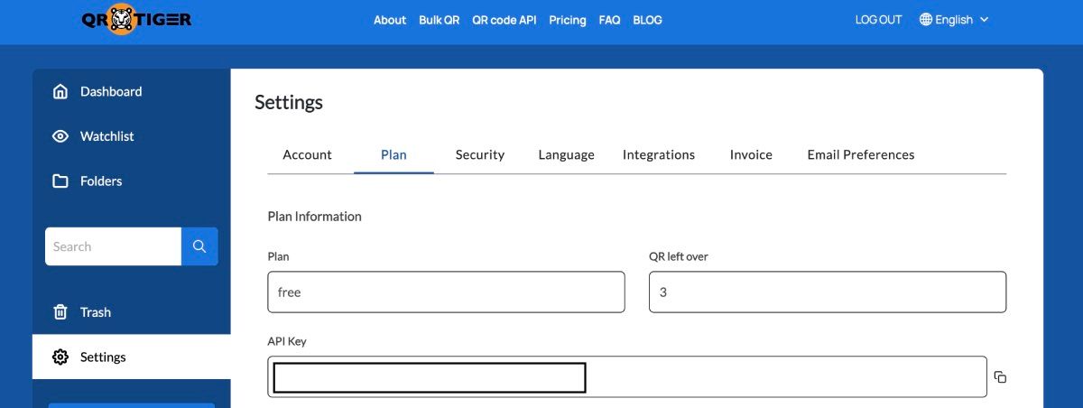
Task: Click the QR Tiger logo
Action: tap(136, 19)
